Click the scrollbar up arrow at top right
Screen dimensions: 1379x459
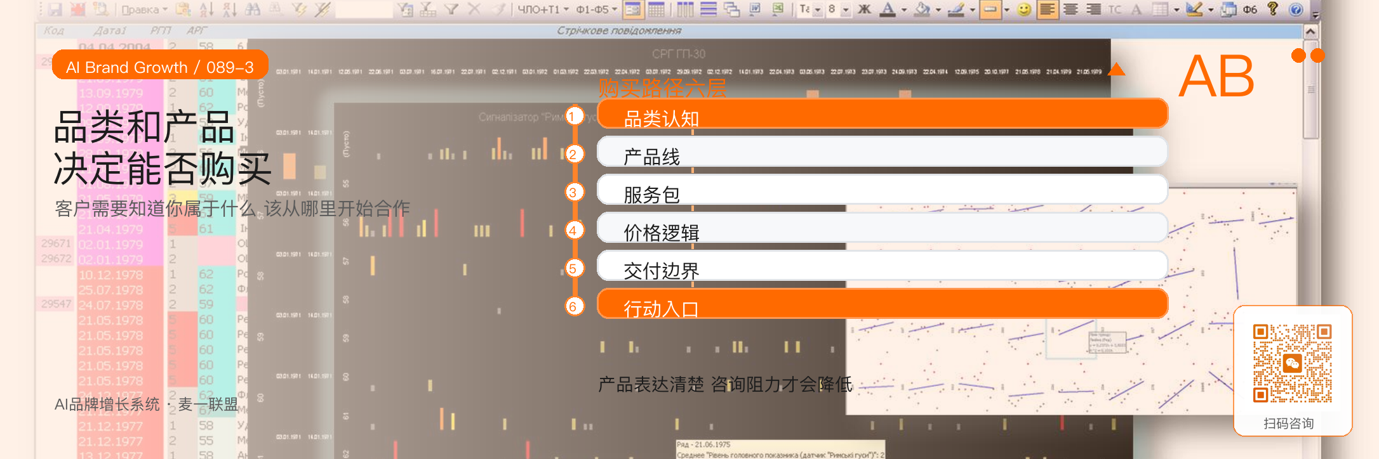pos(1310,31)
